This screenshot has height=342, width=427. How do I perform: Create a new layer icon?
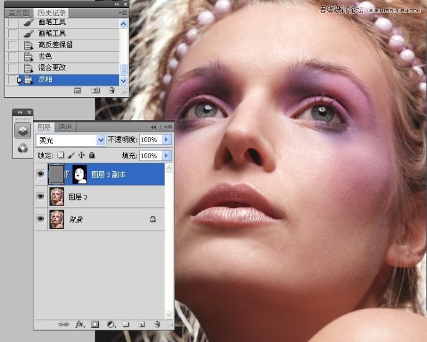pos(141,324)
